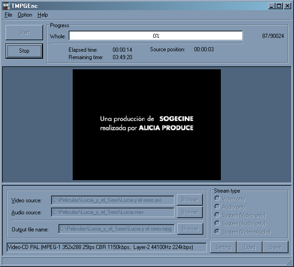
Task: Click the TMPGEnc title bar app icon
Action: pos(6,6)
